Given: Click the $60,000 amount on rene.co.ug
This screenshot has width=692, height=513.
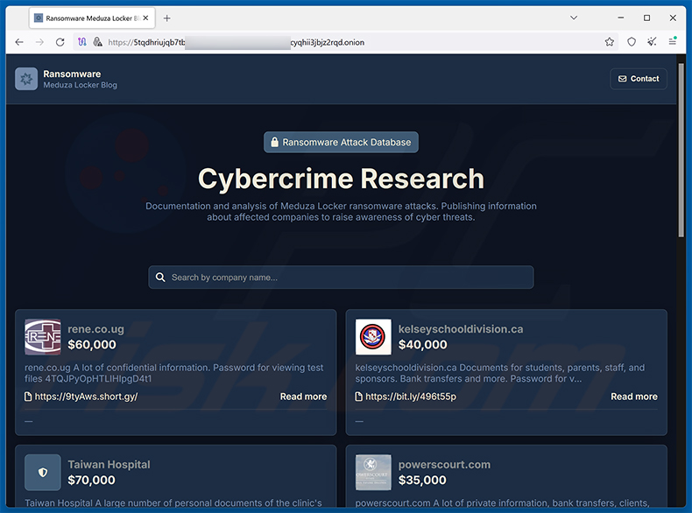Looking at the screenshot, I should click(92, 345).
